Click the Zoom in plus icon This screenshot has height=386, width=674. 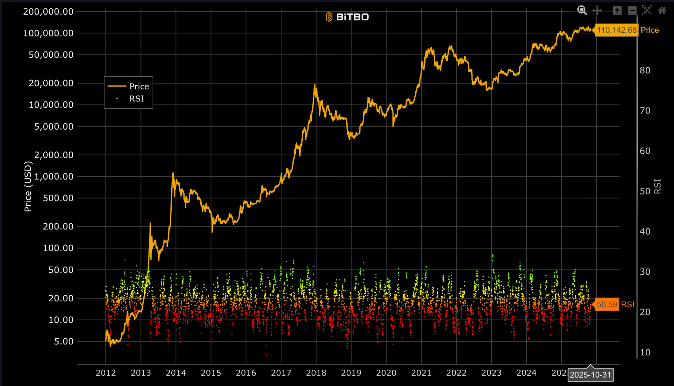[617, 10]
